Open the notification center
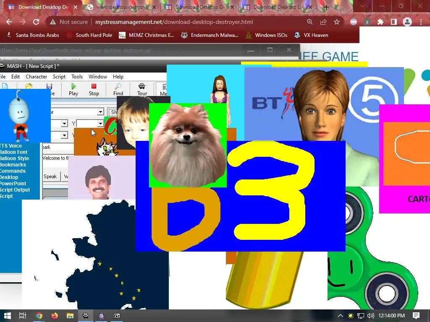430x322 pixels. point(416,316)
